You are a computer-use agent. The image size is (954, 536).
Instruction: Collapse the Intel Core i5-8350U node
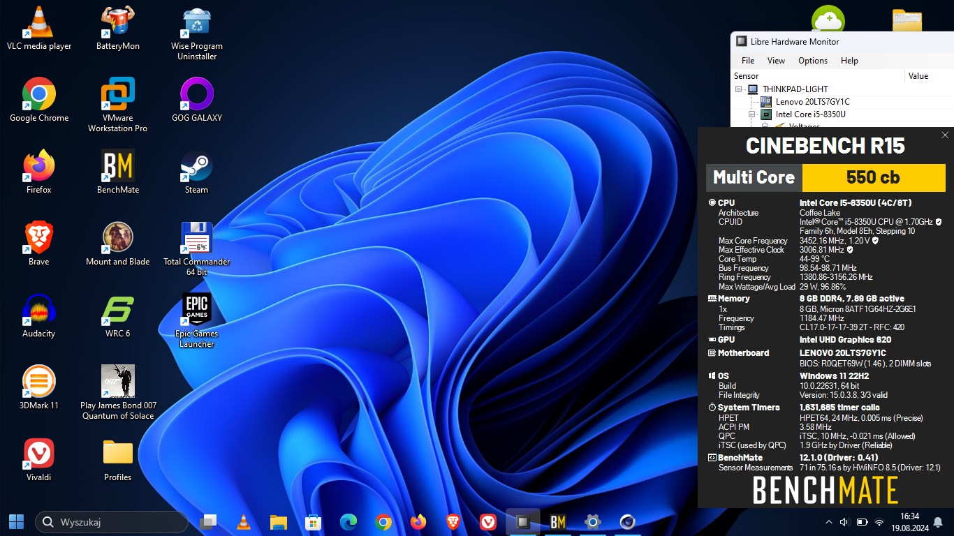click(752, 114)
